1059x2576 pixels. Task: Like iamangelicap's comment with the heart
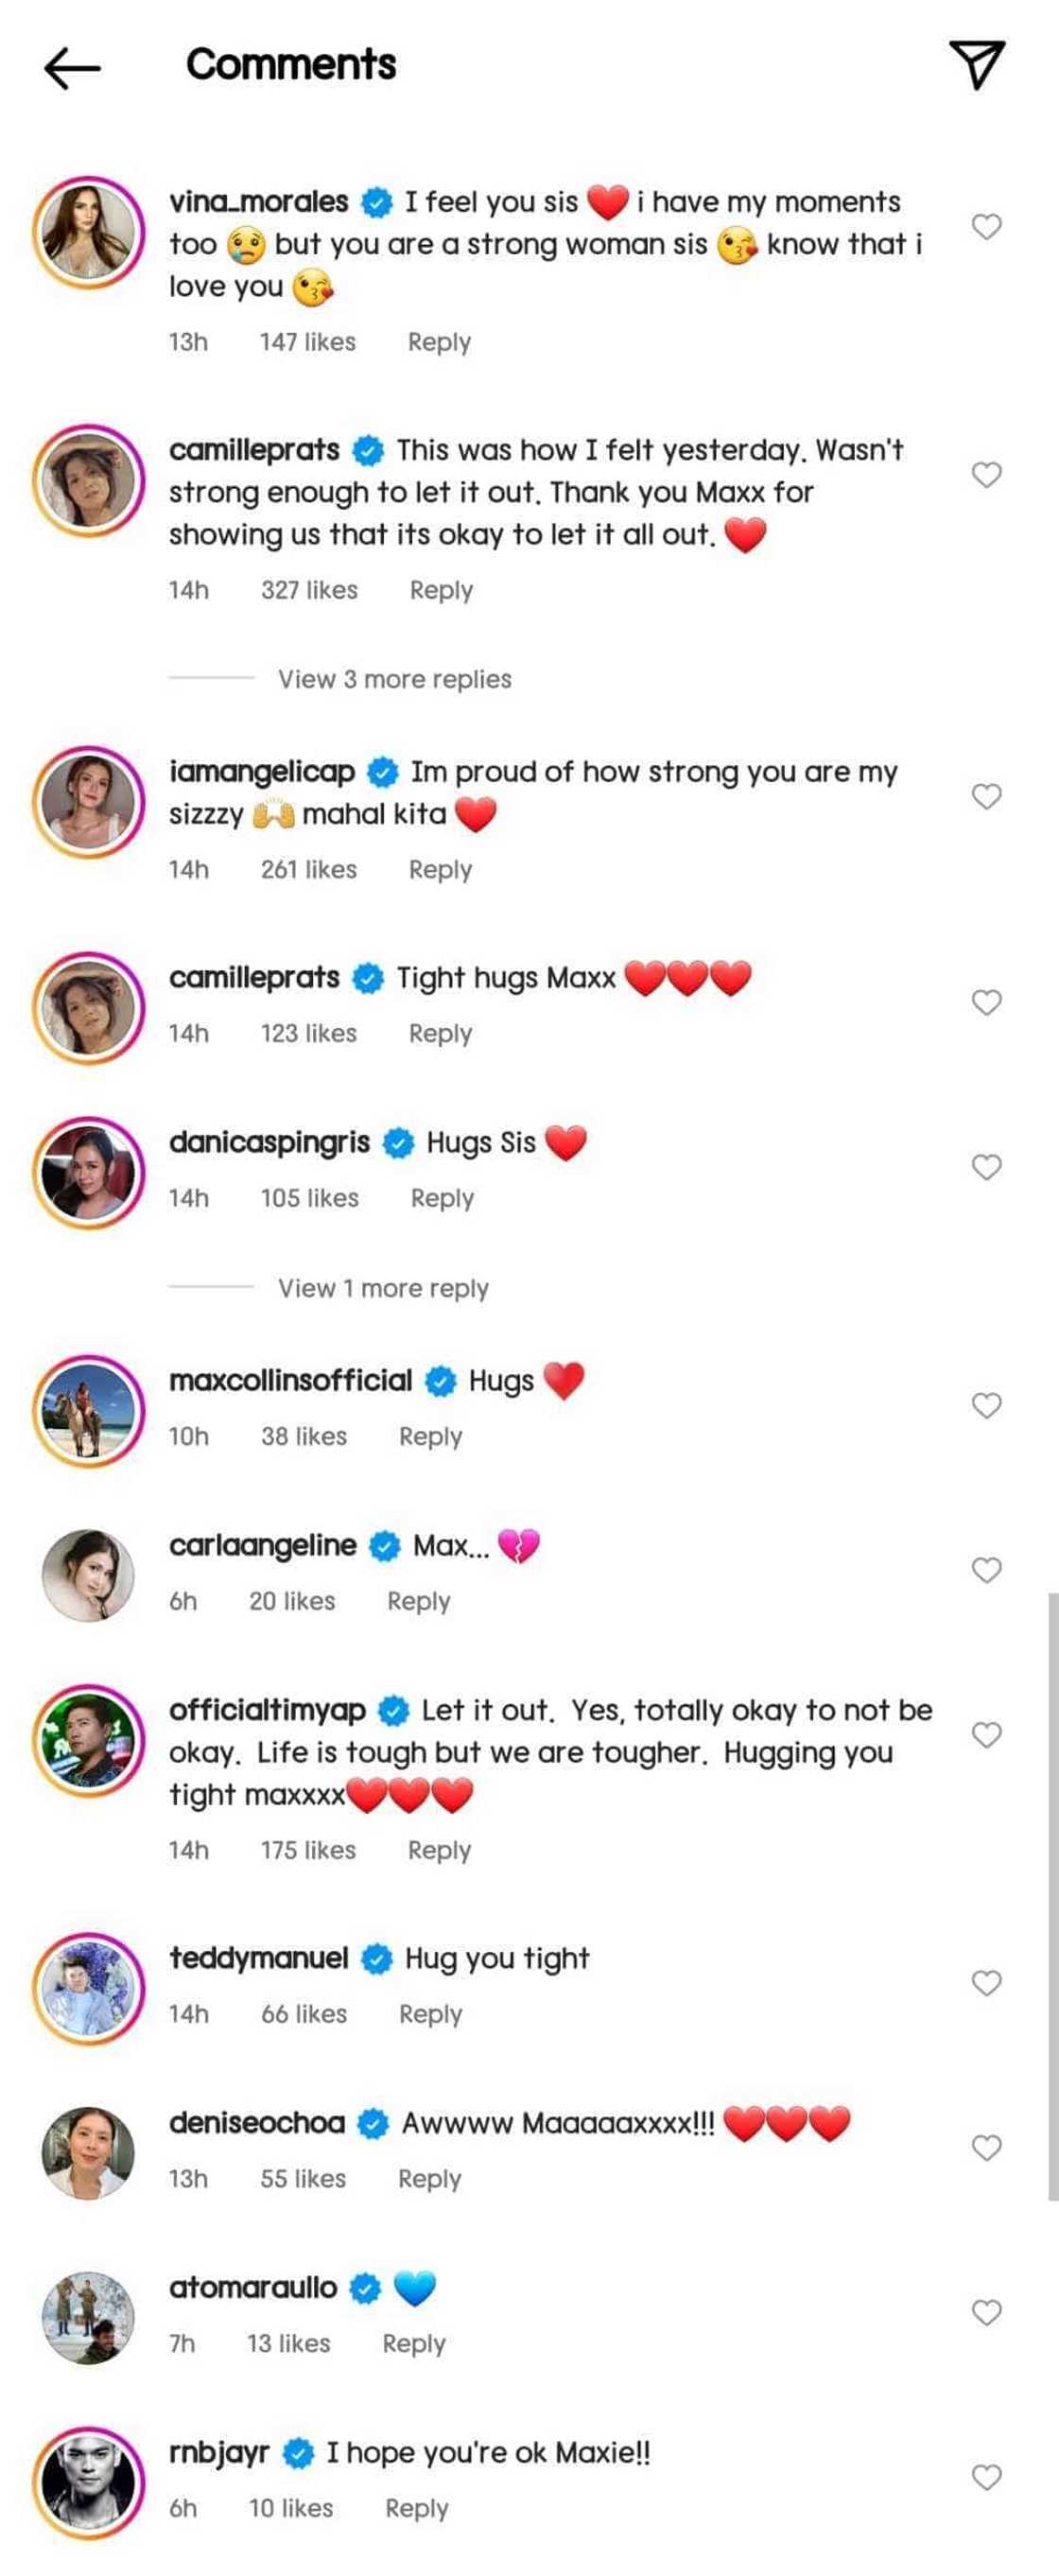[986, 796]
